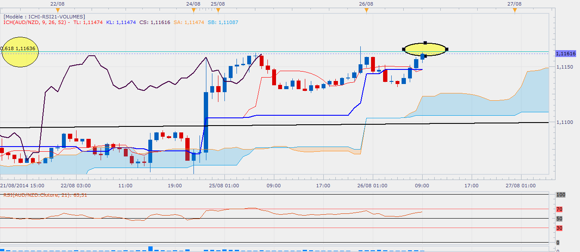The height and width of the screenshot is (252, 580).
Task: Click the RSI(AUD/NZD) indicator label
Action: point(46,195)
